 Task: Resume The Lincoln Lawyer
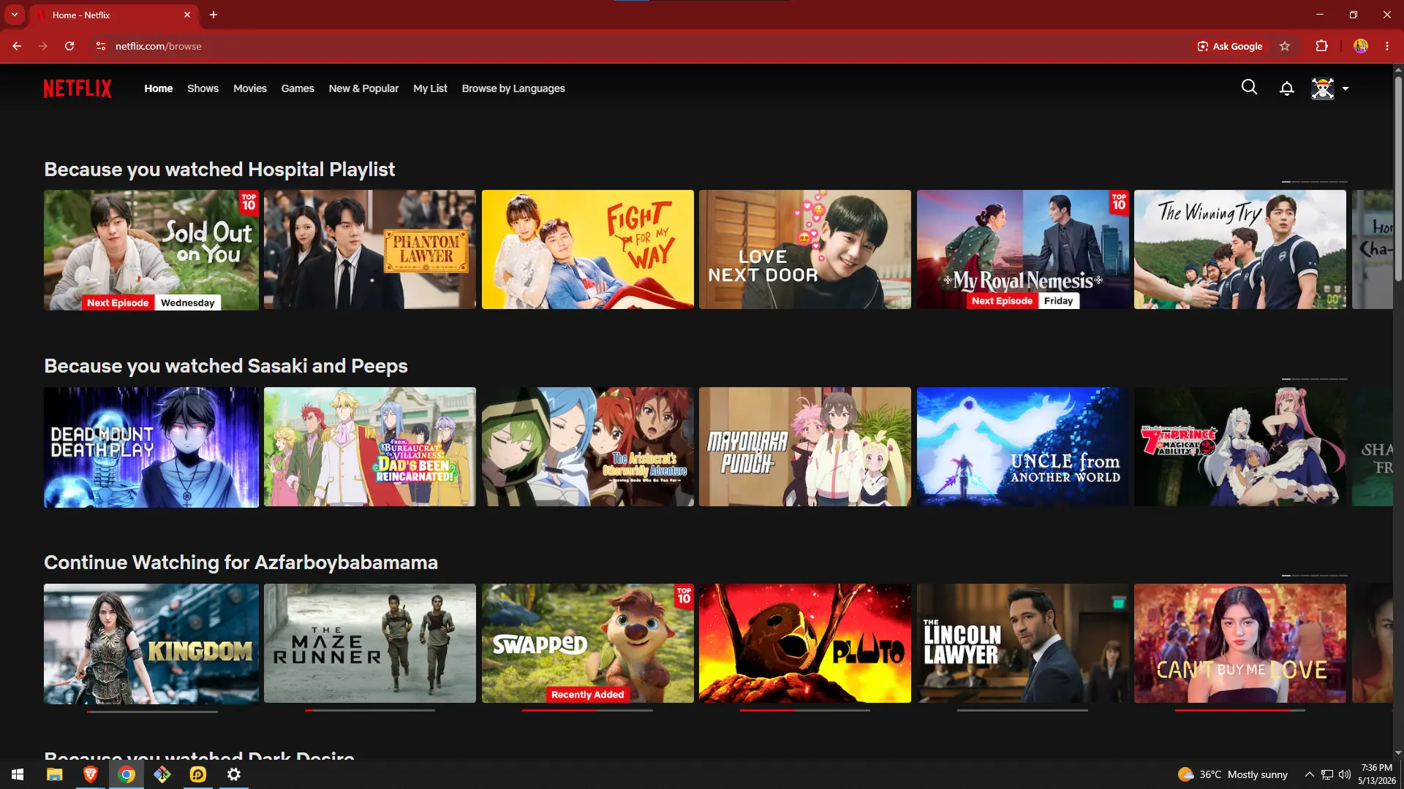tap(1023, 644)
